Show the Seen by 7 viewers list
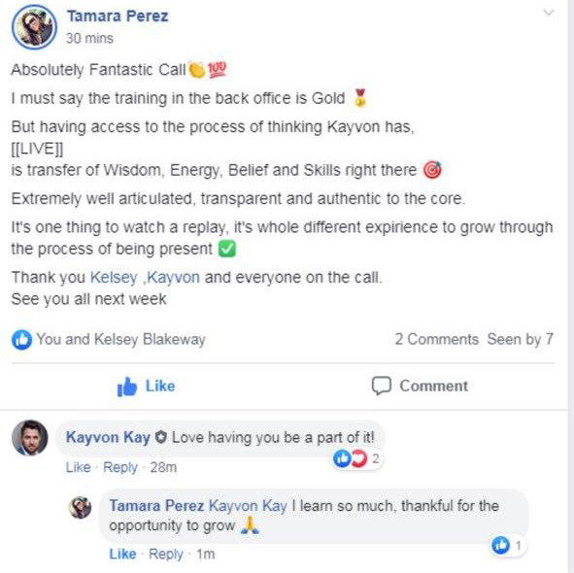The image size is (574, 573). (x=520, y=339)
